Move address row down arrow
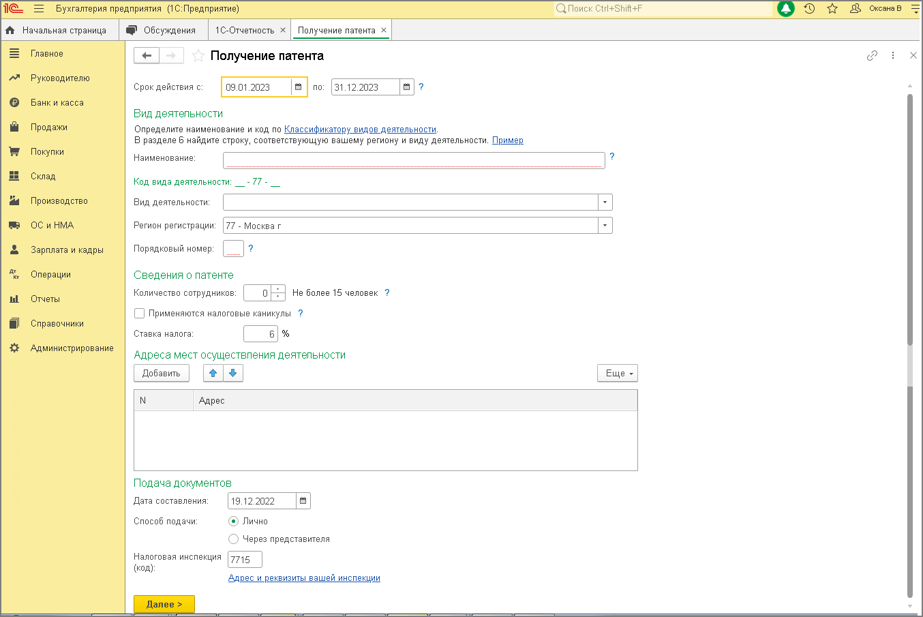Screen dimensions: 923x617 point(233,374)
